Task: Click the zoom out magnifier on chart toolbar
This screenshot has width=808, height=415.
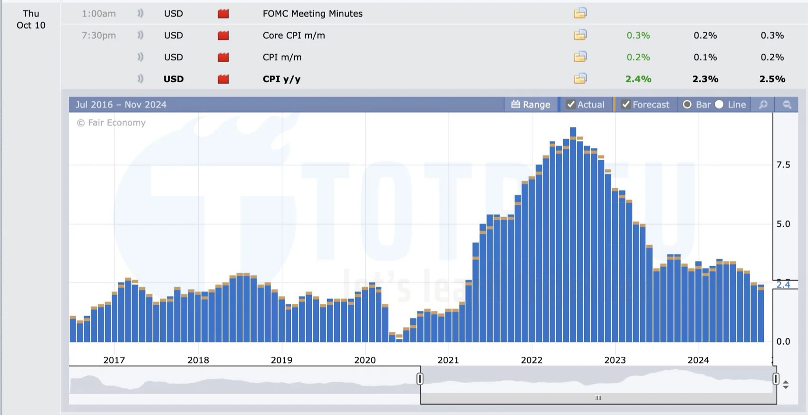Action: (x=787, y=105)
